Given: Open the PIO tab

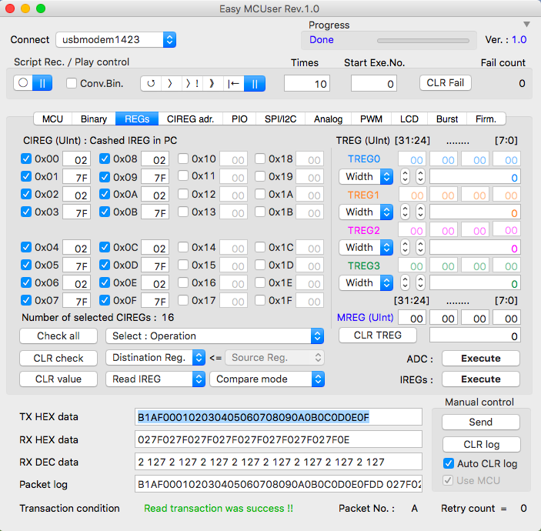Looking at the screenshot, I should [x=239, y=119].
